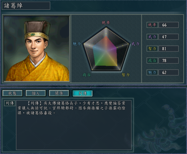Click the 統率 value box showing 66

pyautogui.click(x=169, y=25)
